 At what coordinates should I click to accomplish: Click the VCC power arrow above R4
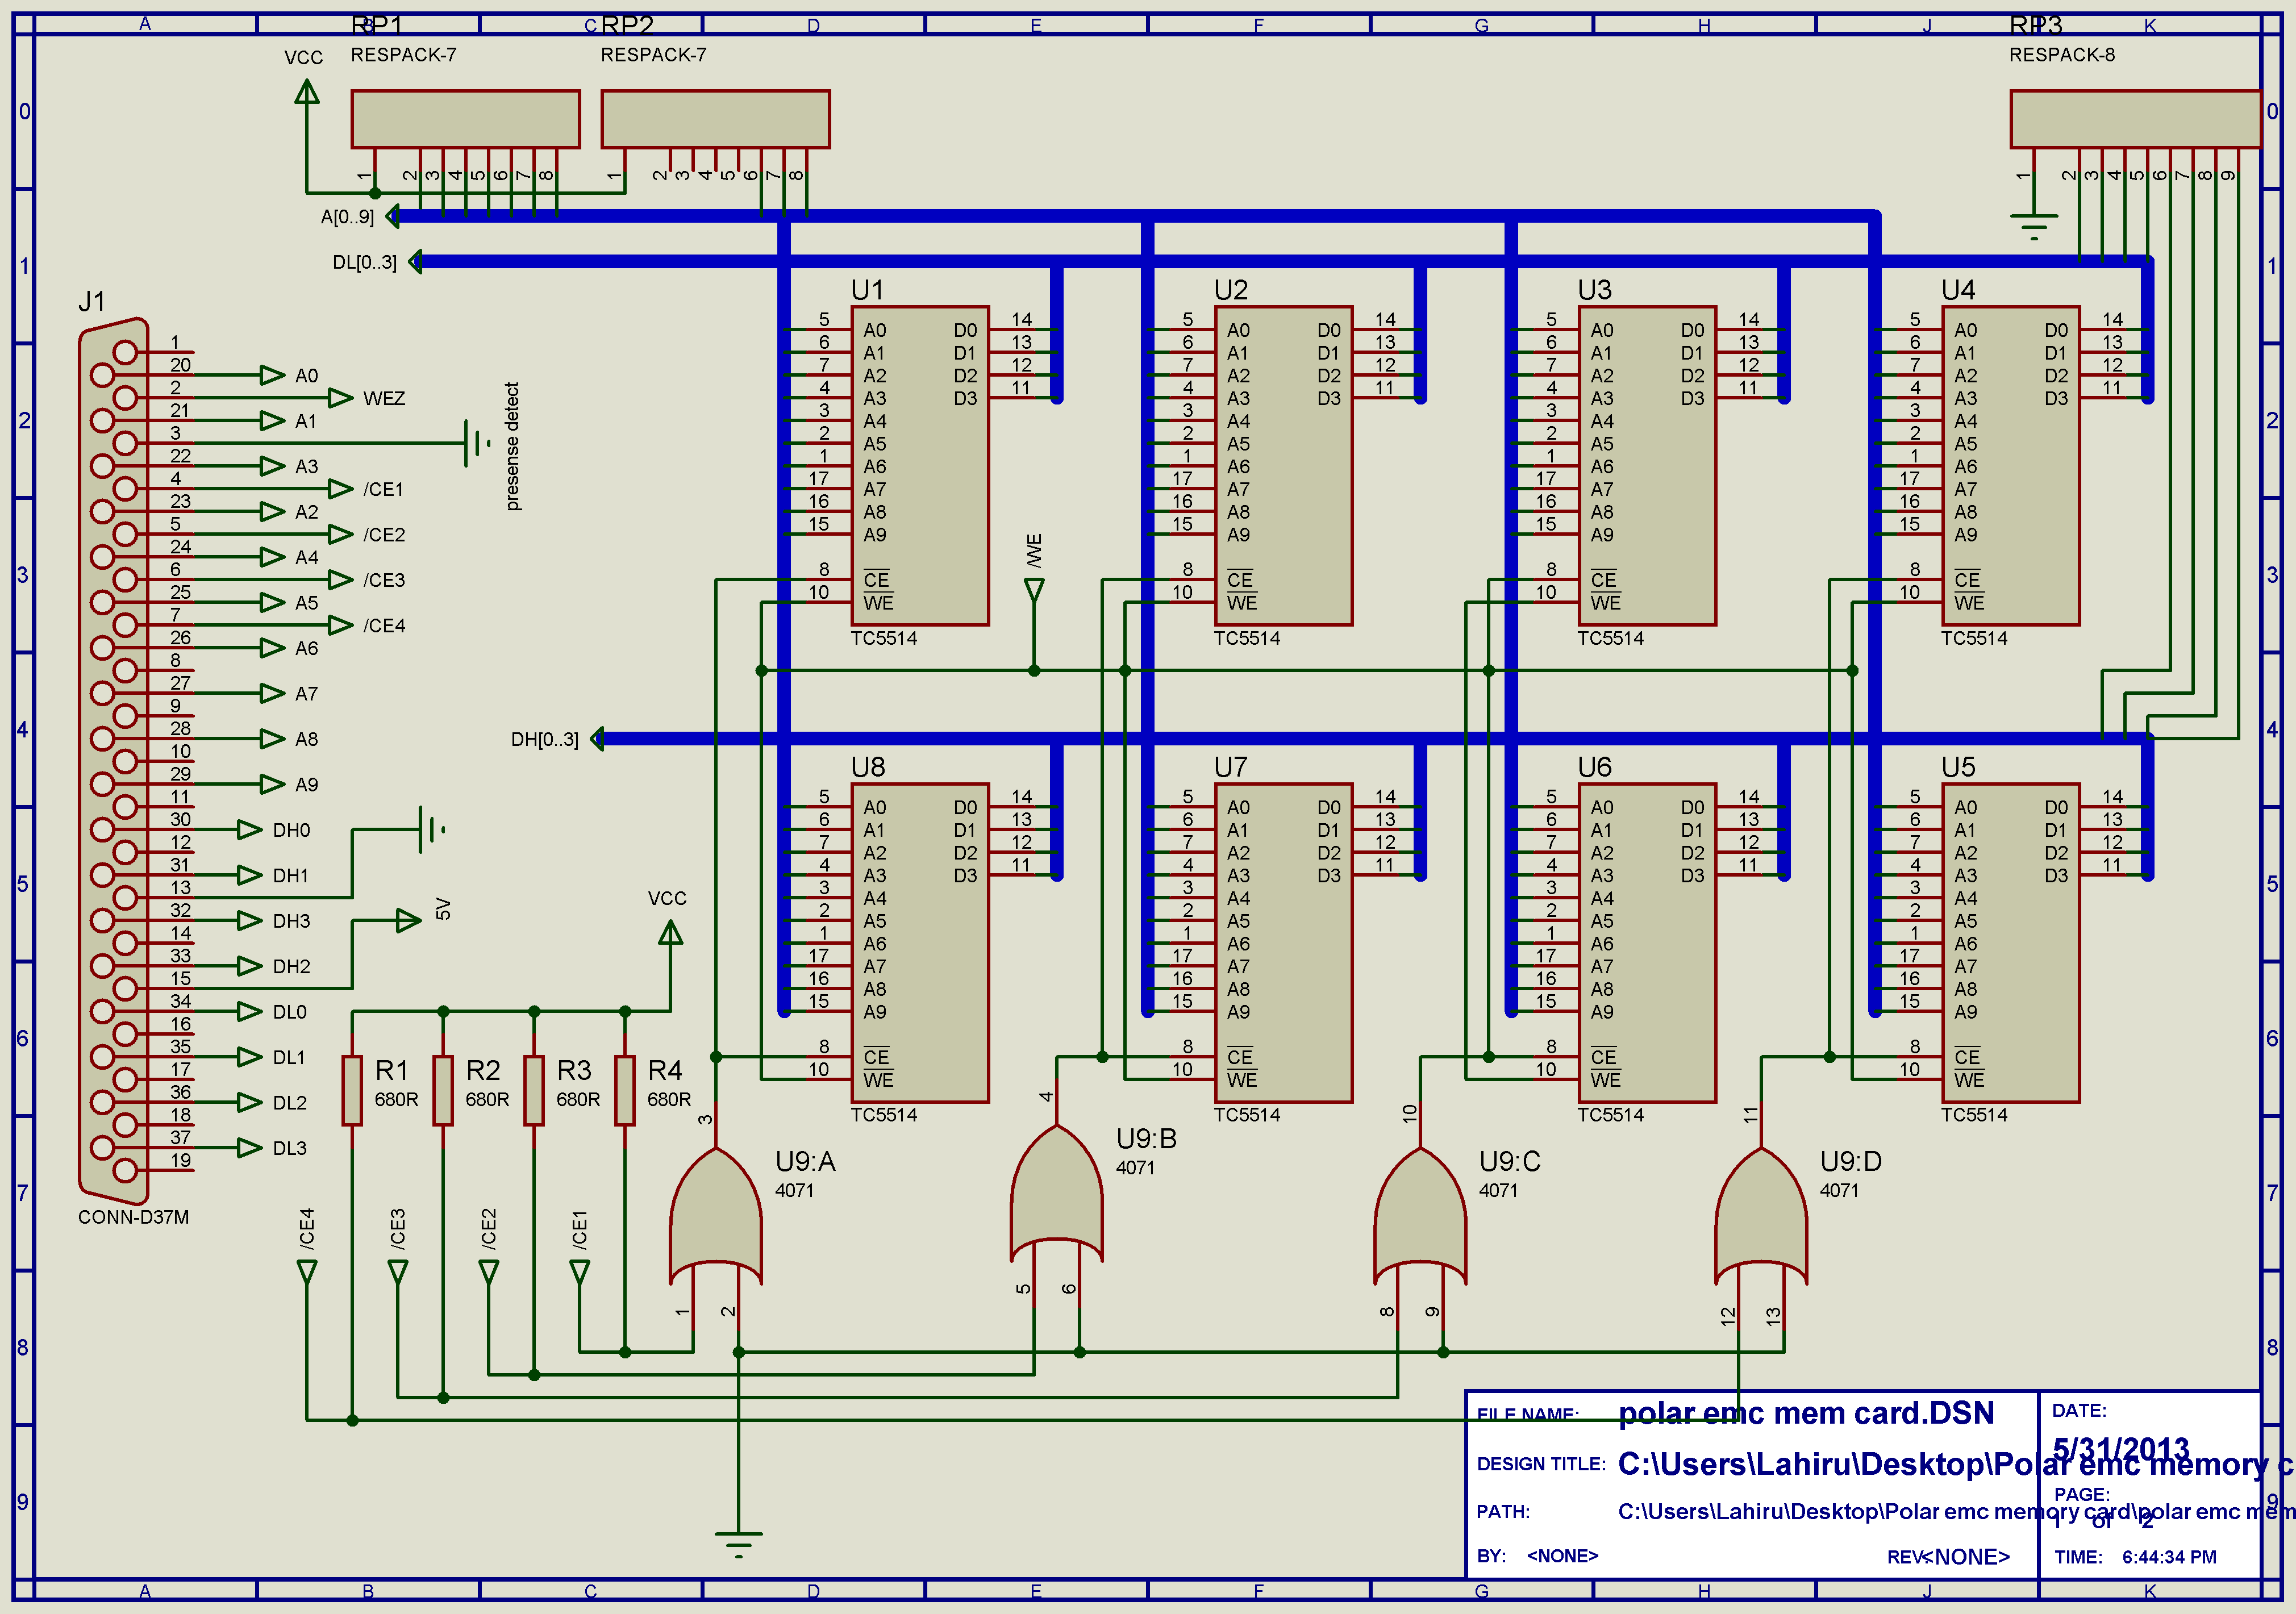coord(670,933)
